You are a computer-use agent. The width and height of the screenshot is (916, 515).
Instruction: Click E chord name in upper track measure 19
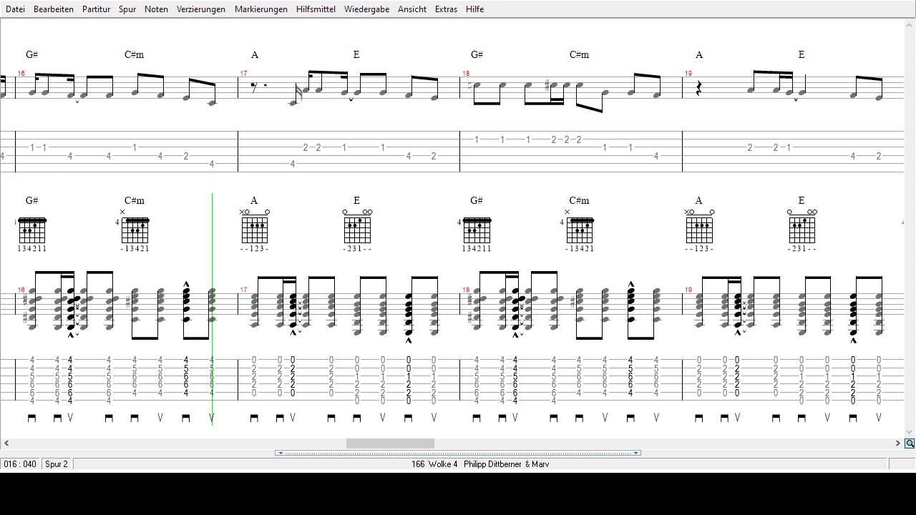point(801,54)
